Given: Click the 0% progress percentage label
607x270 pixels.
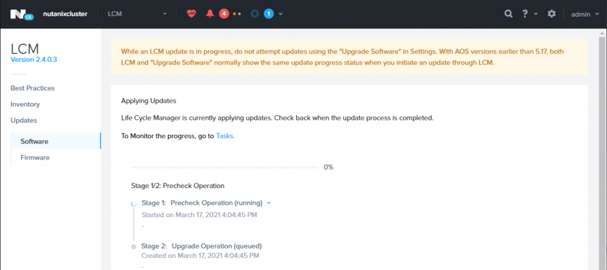Looking at the screenshot, I should coord(328,167).
